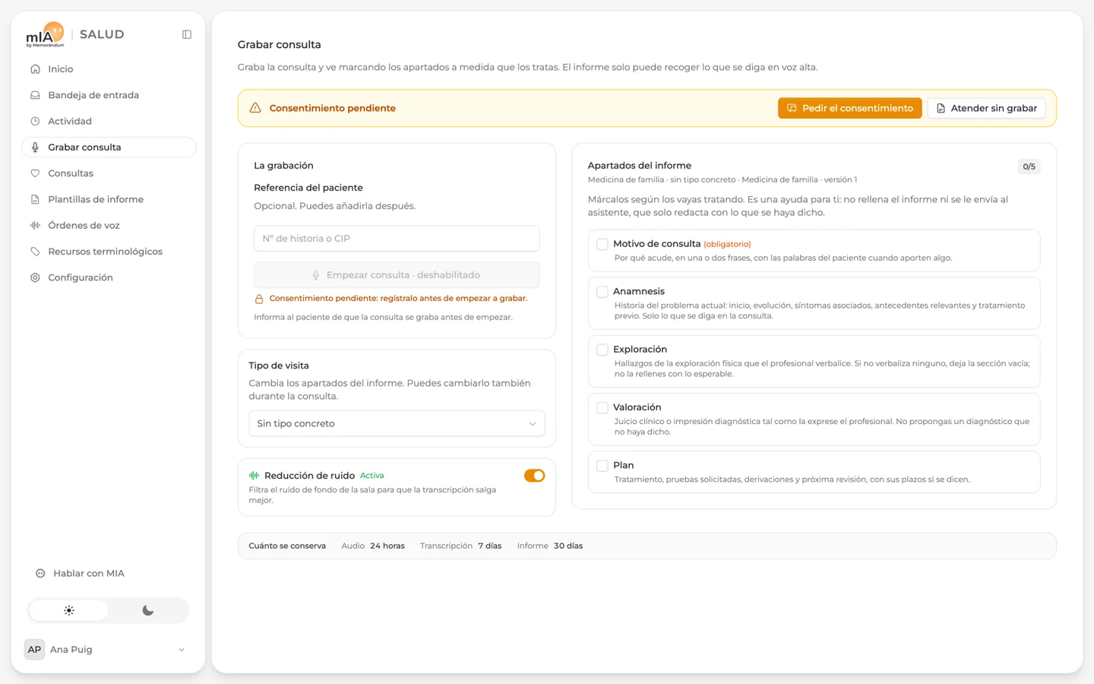Open the Consultas section
1094x684 pixels.
(x=109, y=173)
